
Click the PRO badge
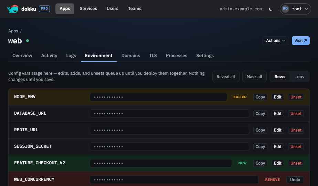pyautogui.click(x=44, y=9)
